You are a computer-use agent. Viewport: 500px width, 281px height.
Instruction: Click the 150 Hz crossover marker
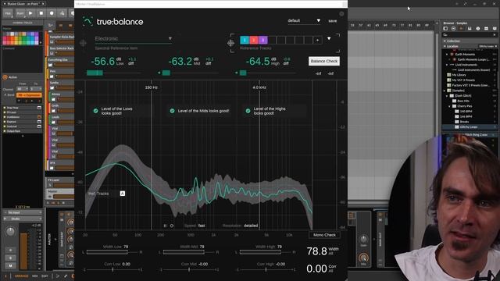pyautogui.click(x=151, y=87)
